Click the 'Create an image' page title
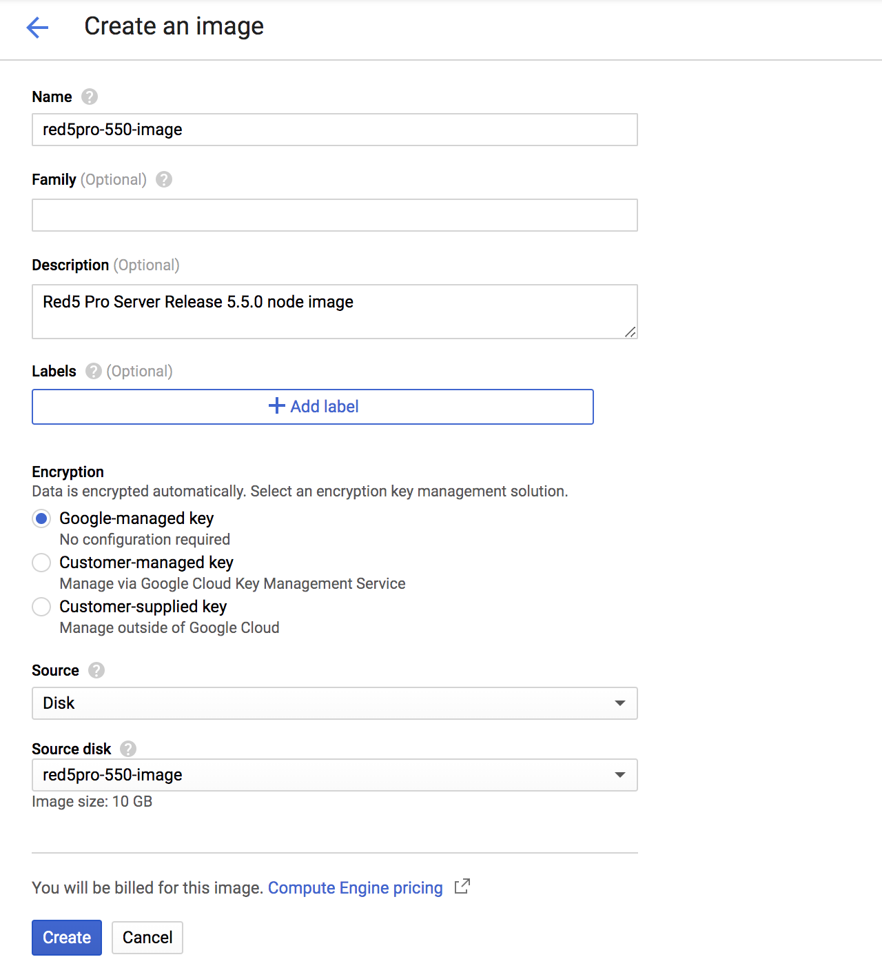The image size is (882, 957). [174, 26]
